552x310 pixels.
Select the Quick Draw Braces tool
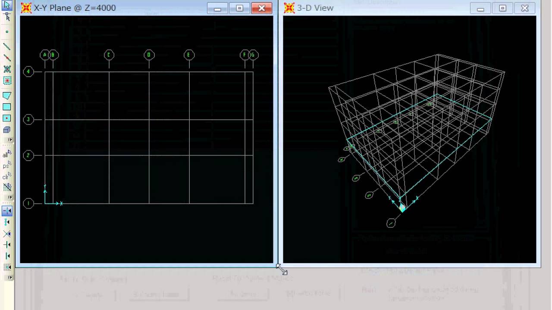[7, 69]
